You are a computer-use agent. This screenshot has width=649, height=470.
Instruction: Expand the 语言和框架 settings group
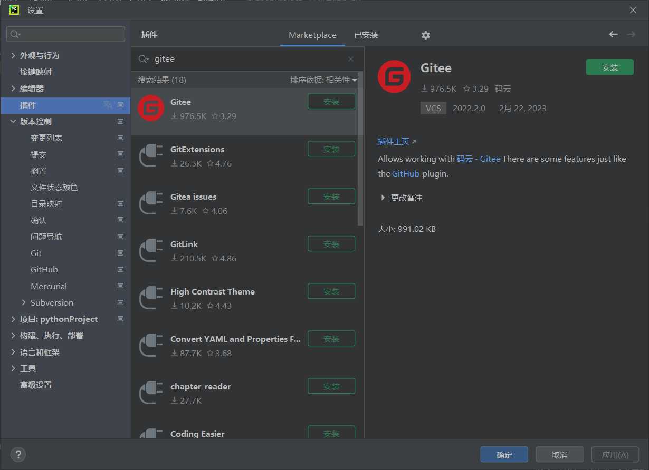(13, 352)
